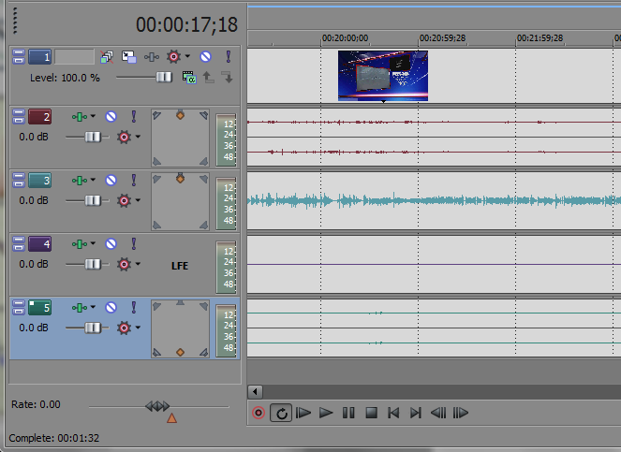The width and height of the screenshot is (621, 452).
Task: Expand automation settings dropdown on track 2
Action: click(93, 117)
